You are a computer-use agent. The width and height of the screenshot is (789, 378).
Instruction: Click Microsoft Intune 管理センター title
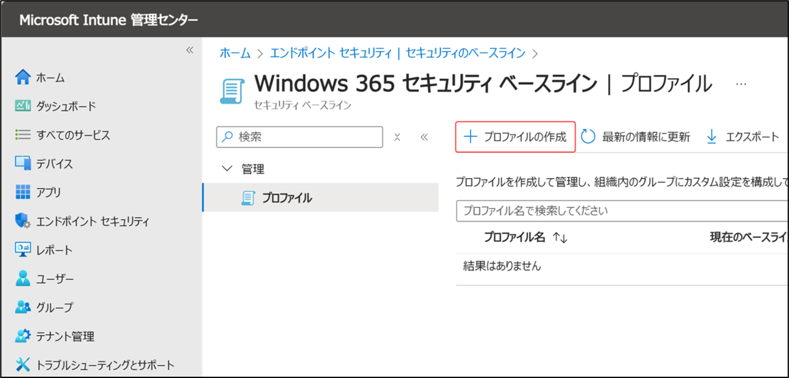tap(108, 20)
